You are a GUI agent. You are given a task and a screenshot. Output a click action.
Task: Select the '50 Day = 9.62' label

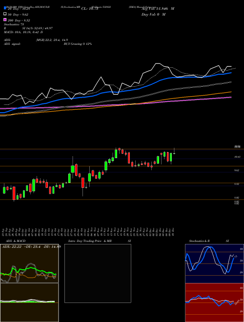coord(18,15)
